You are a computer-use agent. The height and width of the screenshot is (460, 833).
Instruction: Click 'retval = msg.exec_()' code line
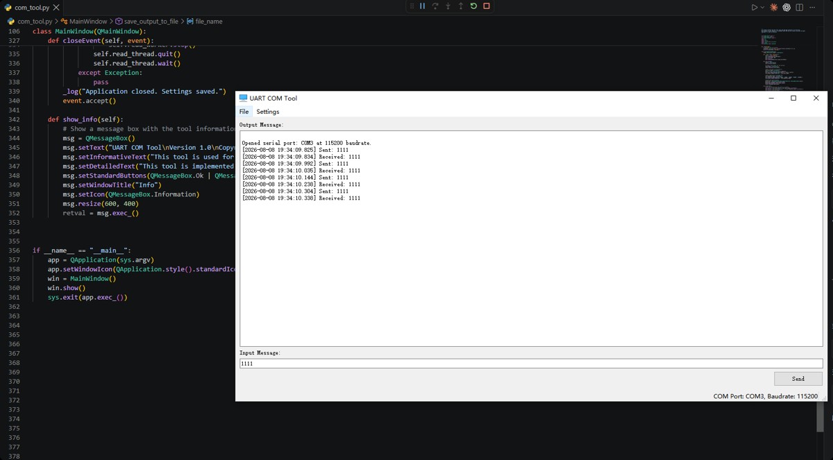click(101, 213)
